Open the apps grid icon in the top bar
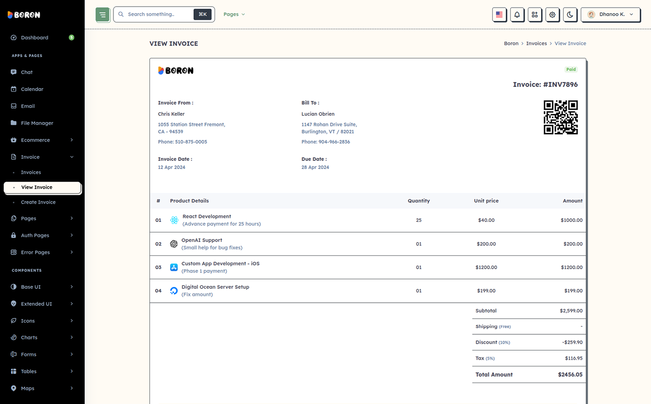Screen dimensions: 651x404 (x=535, y=15)
